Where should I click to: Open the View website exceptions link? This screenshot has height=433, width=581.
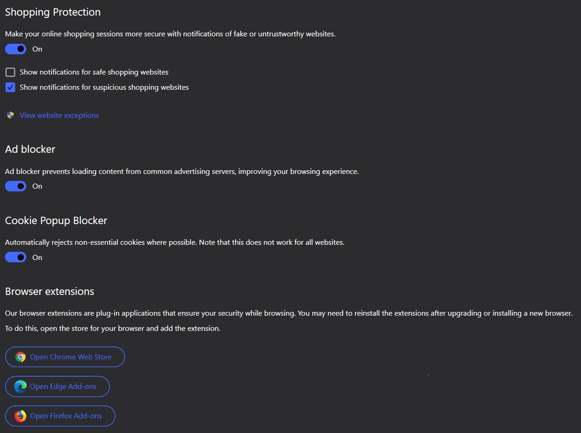tap(59, 115)
